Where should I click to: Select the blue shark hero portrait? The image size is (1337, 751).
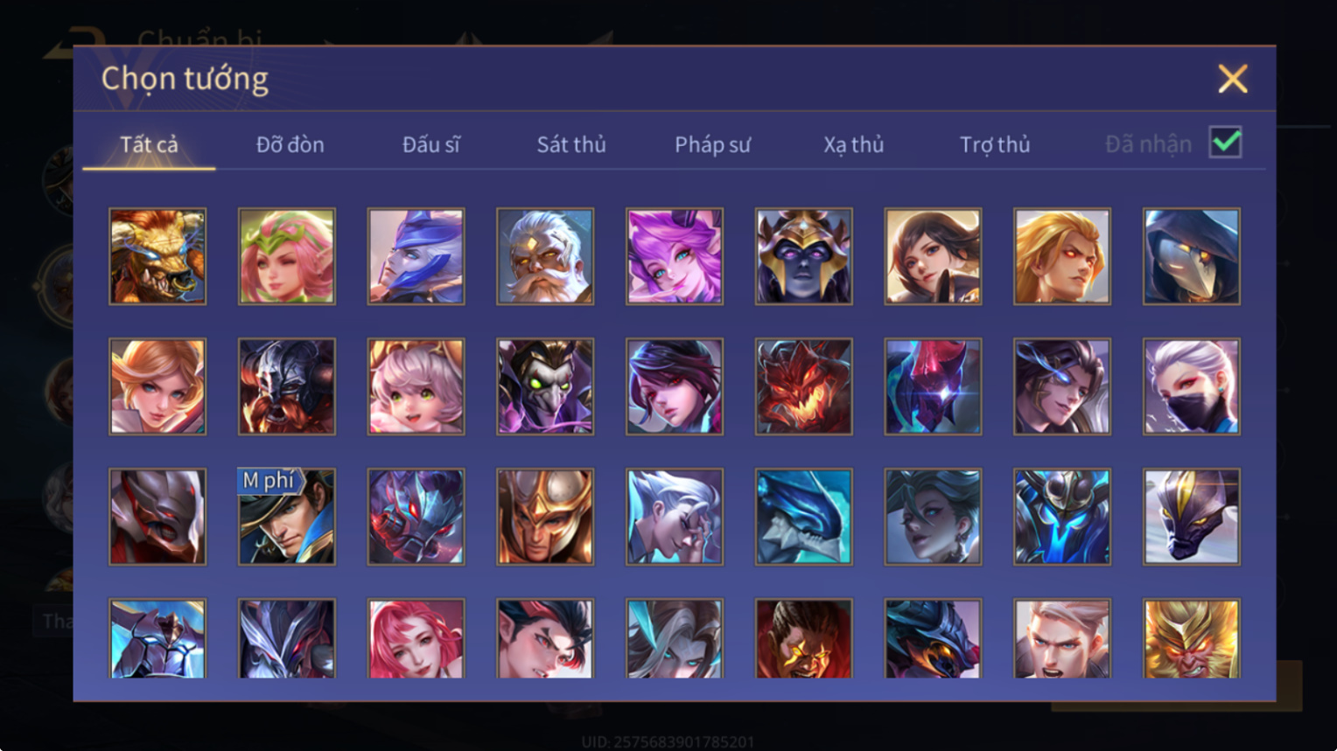coord(804,517)
